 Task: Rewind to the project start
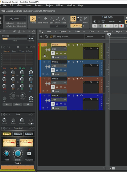95,26
